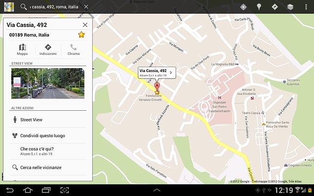314x196 pixels.
Task: Tap the Mappa button
Action: 22,49
